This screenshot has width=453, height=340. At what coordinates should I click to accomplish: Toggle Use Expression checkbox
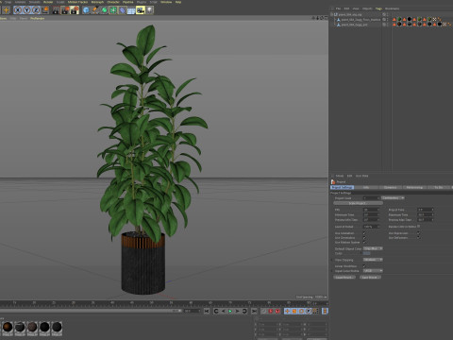(418, 233)
